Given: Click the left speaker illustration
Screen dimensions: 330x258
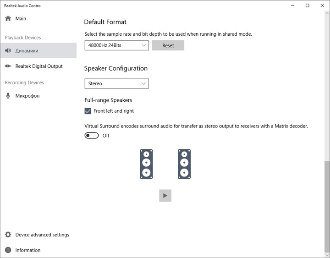Looking at the screenshot, I should coord(146,164).
